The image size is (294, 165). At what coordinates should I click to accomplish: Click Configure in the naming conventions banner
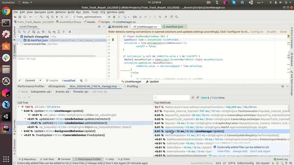pyautogui.click(x=257, y=32)
